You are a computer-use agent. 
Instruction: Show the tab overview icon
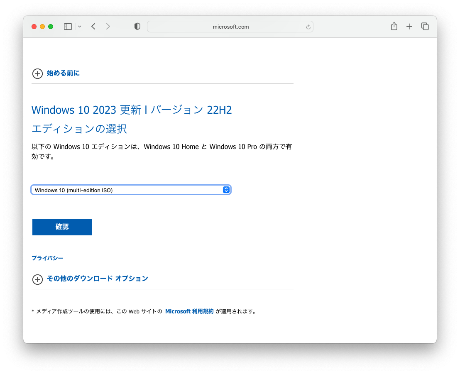[x=425, y=26]
